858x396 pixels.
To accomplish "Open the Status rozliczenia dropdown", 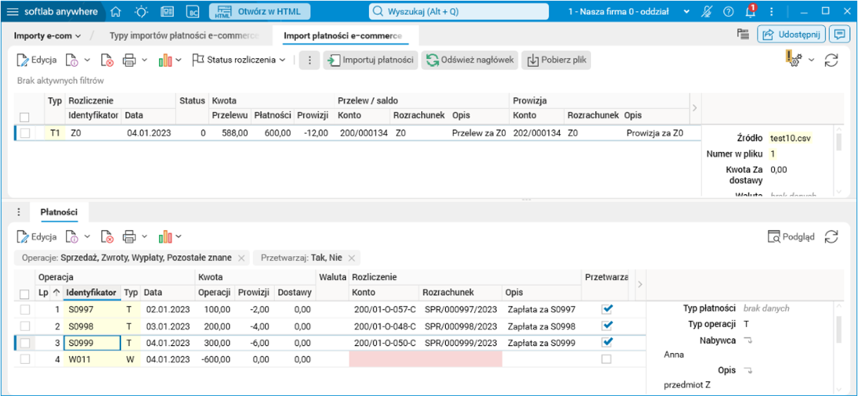I will [x=239, y=60].
